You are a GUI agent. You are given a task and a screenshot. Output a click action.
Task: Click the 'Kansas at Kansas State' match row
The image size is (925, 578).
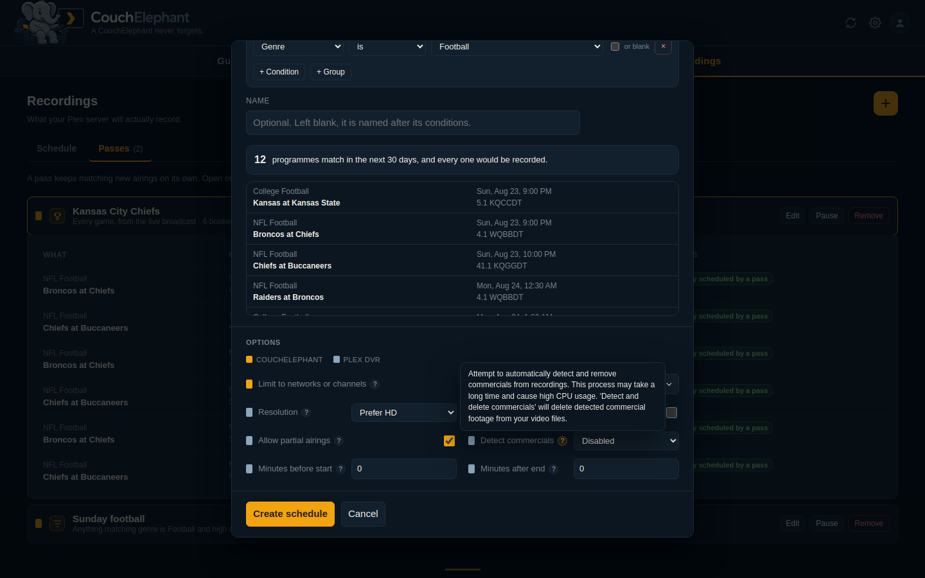coord(463,197)
